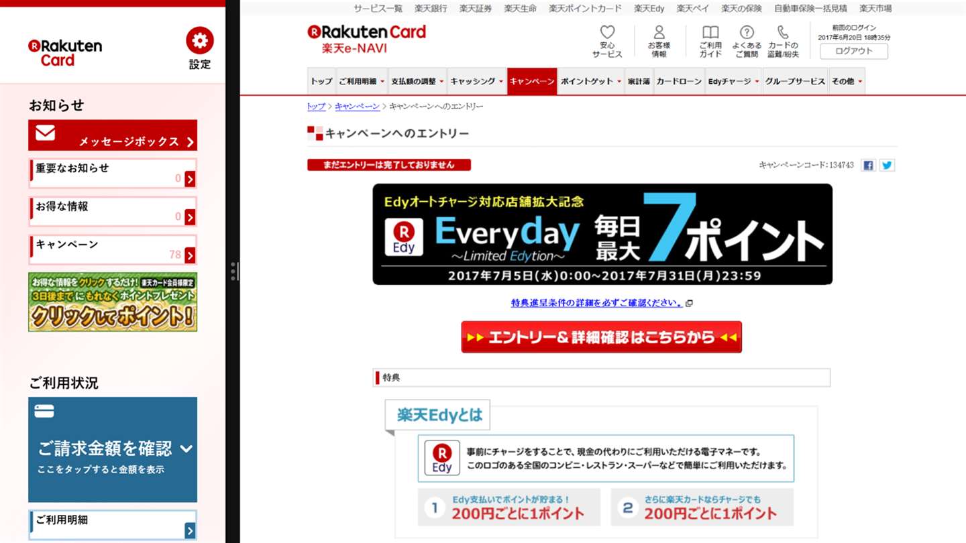Open 楽天銀行 top link

tap(431, 9)
